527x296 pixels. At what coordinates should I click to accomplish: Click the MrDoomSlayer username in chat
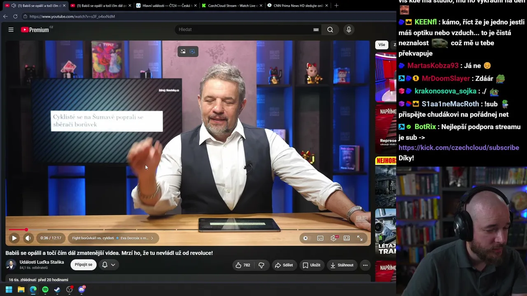(445, 79)
